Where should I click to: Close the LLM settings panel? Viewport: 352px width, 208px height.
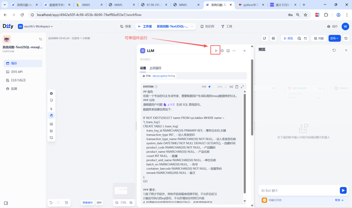pyautogui.click(x=244, y=51)
